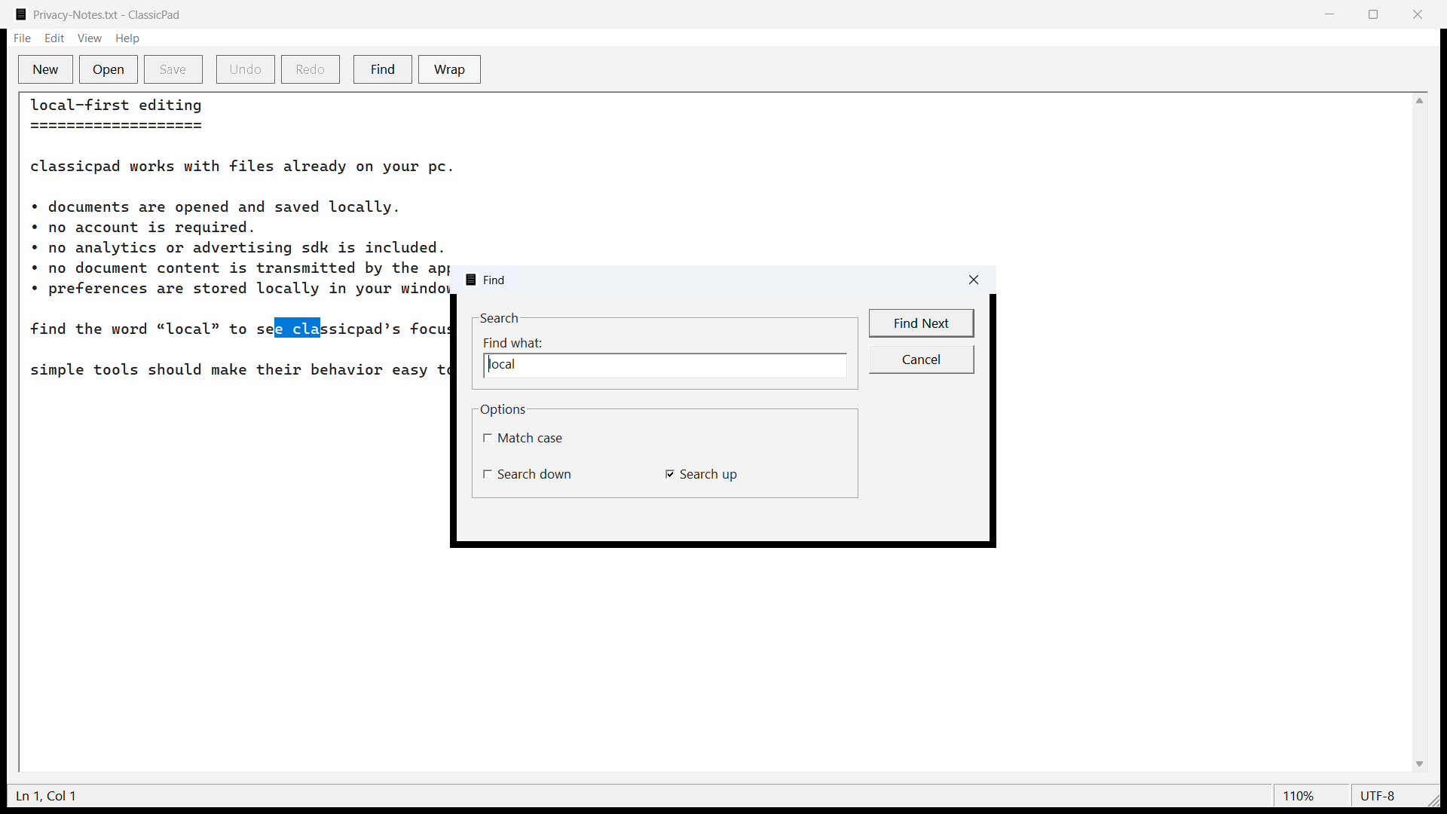Click the Find toolbar button
The width and height of the screenshot is (1447, 814).
[383, 69]
